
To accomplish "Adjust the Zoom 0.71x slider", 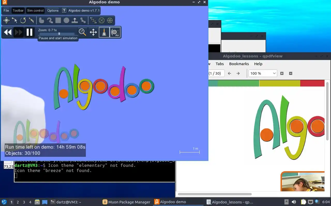I will coord(57,33).
